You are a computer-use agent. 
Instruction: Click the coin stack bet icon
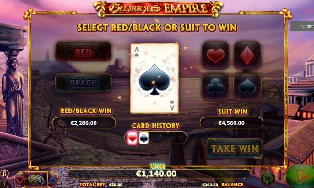(36, 180)
